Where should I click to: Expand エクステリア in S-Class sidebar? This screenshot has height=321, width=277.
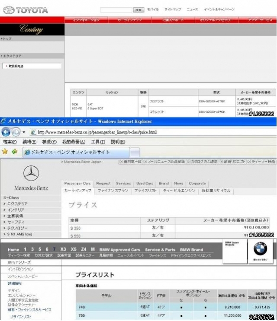(x=17, y=203)
